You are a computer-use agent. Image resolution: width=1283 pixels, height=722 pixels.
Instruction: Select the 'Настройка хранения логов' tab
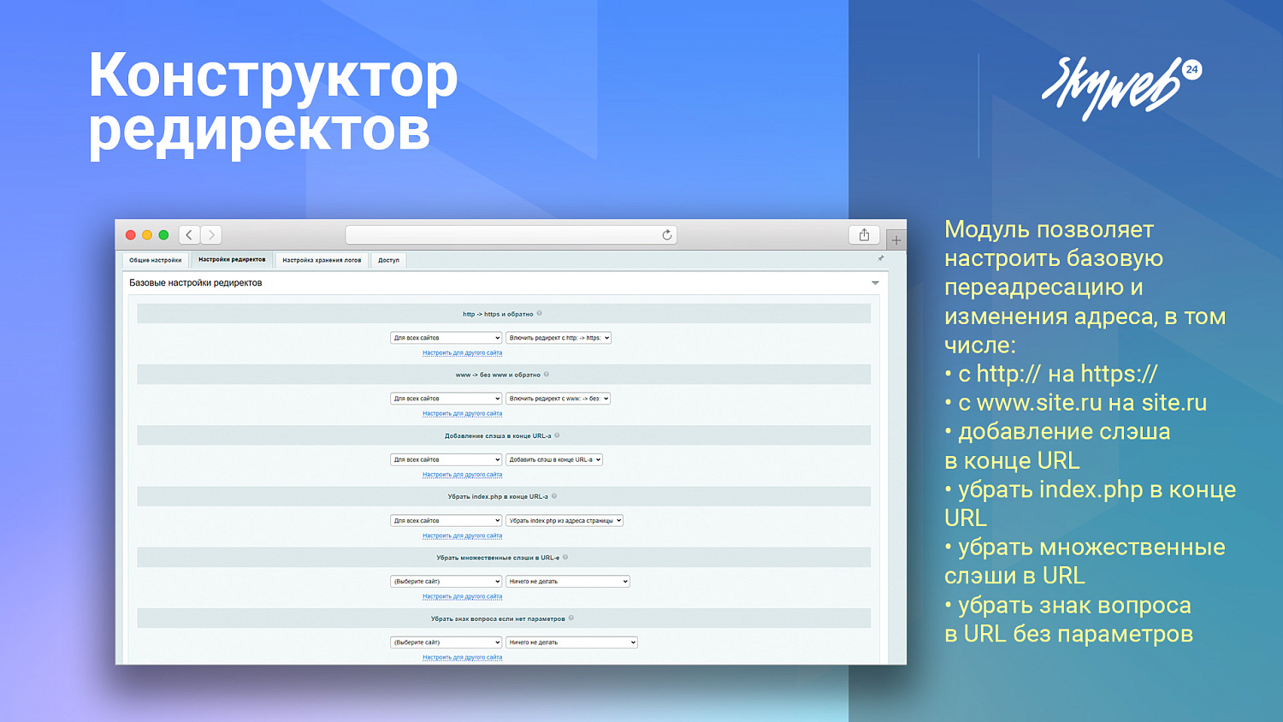click(x=323, y=259)
